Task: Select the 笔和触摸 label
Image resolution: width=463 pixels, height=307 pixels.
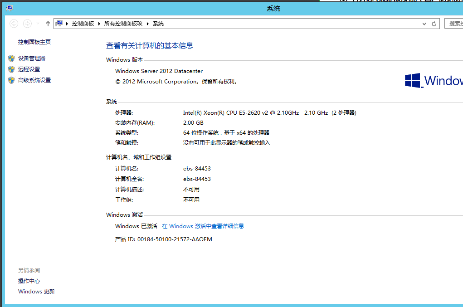Action: [x=127, y=143]
